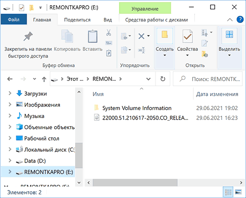
Task: Expand the Музыка tree node
Action: click(10, 116)
